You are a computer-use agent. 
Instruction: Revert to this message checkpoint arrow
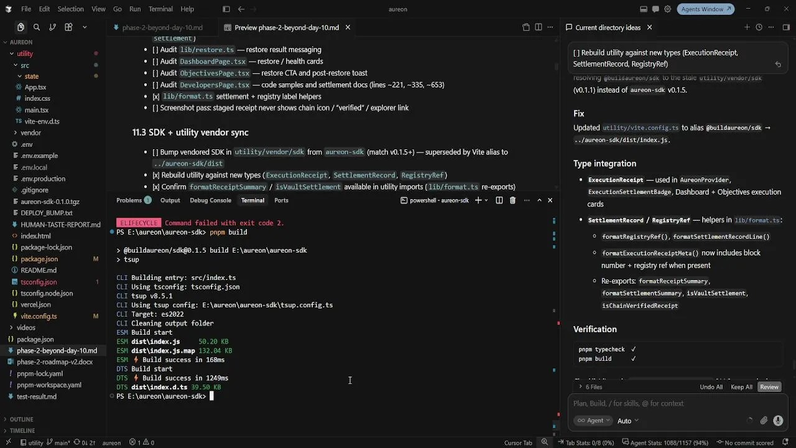click(x=778, y=64)
